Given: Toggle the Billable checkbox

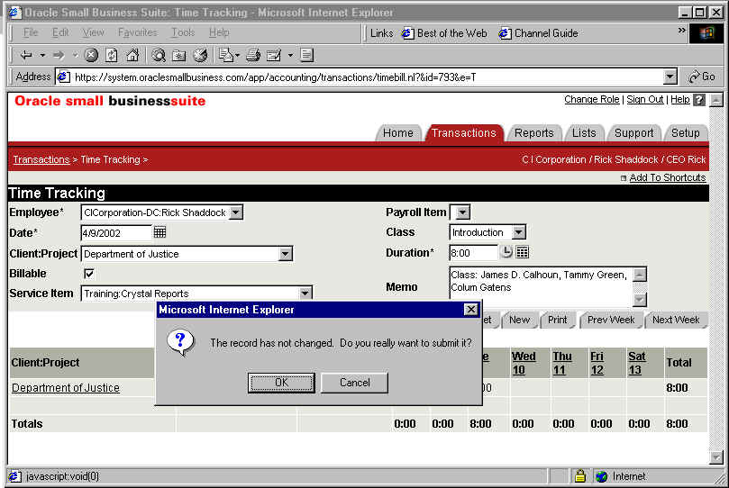Looking at the screenshot, I should point(89,274).
